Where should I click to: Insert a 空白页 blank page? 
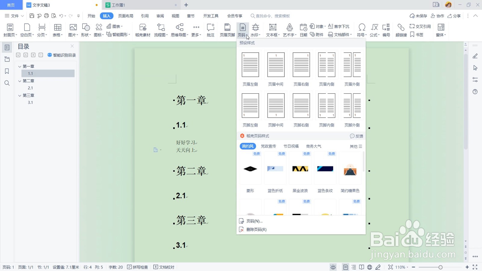pyautogui.click(x=27, y=30)
